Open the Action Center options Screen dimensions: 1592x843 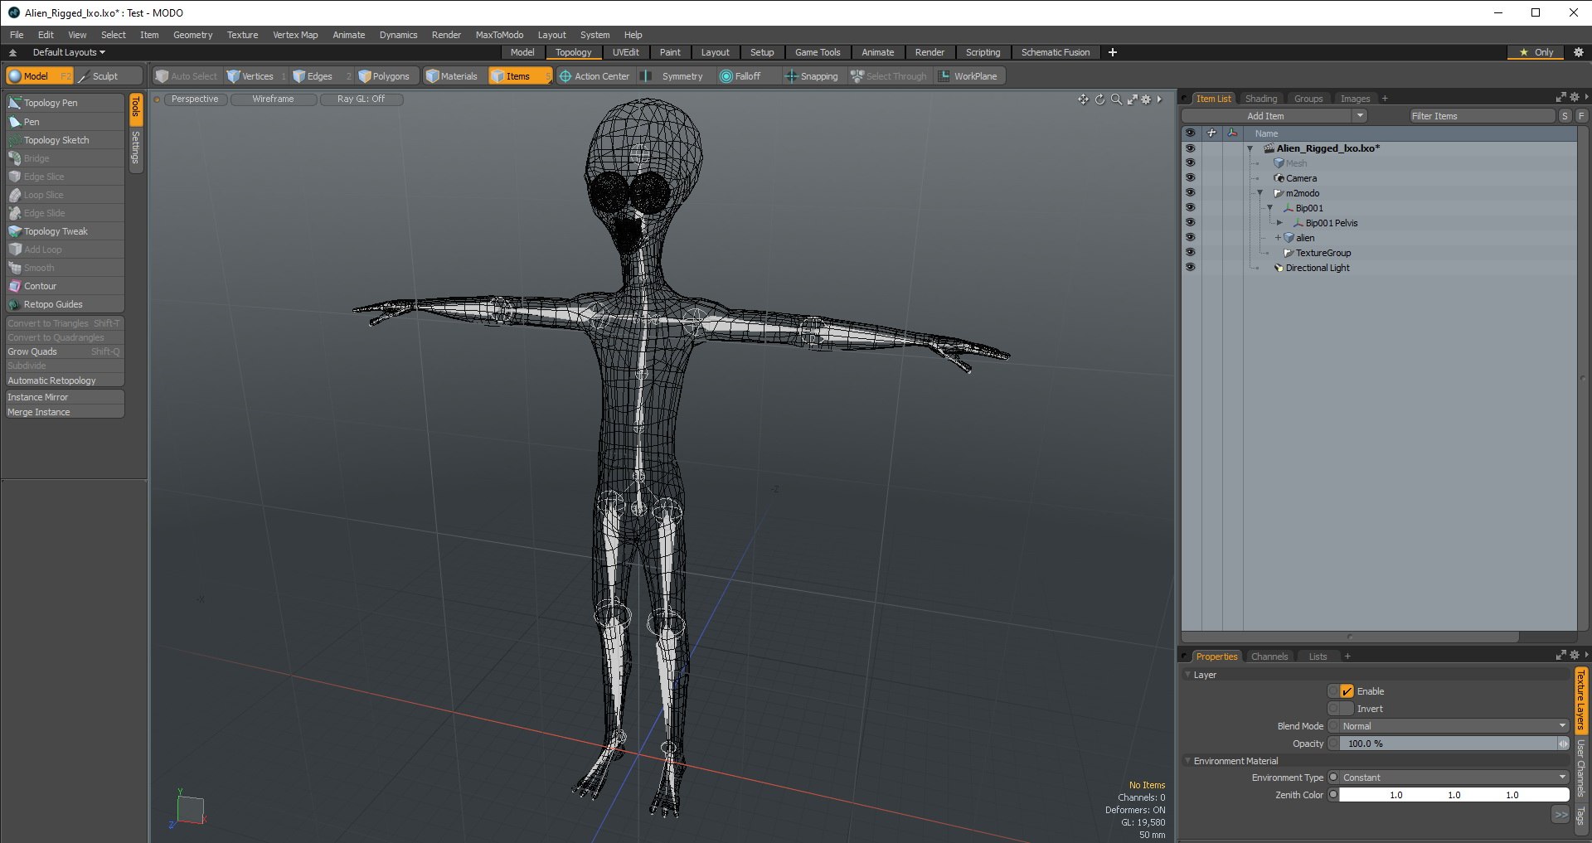point(595,76)
